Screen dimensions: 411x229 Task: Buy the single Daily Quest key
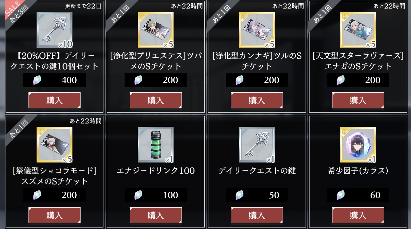pos(257,215)
